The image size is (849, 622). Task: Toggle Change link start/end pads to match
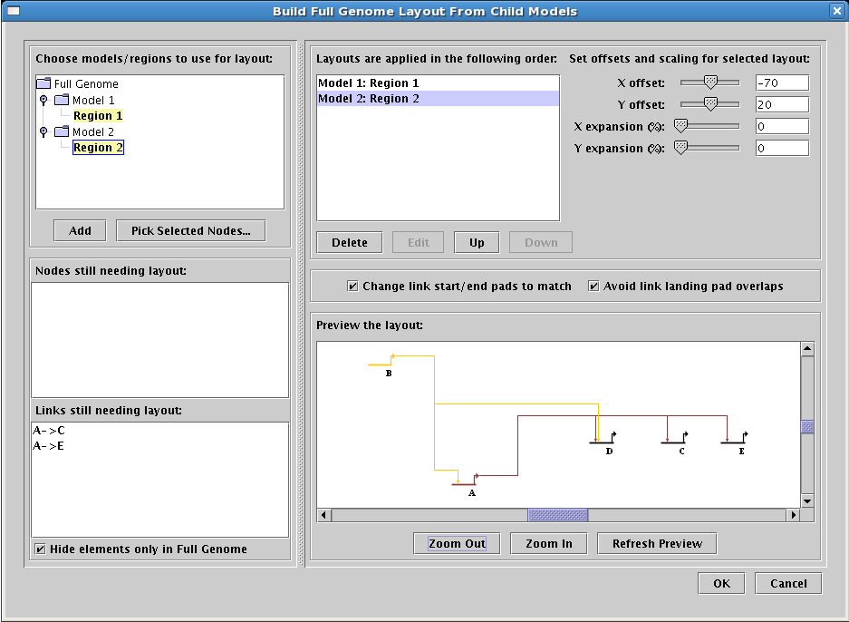coord(352,287)
